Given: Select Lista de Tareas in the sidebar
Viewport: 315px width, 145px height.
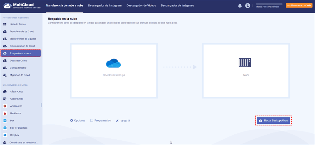Looking at the screenshot, I should click(x=21, y=24).
